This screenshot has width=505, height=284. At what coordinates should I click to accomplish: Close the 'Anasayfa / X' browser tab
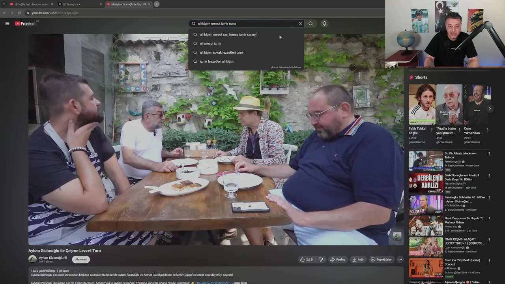pyautogui.click(x=101, y=4)
